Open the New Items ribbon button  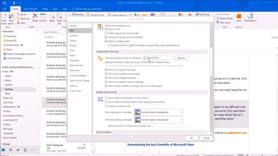point(11,19)
